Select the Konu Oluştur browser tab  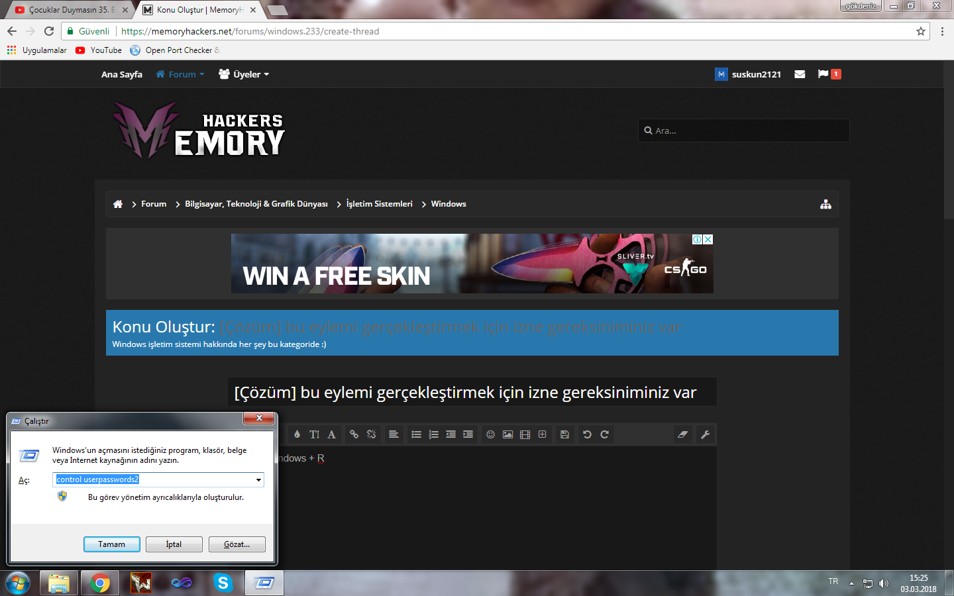tap(199, 10)
